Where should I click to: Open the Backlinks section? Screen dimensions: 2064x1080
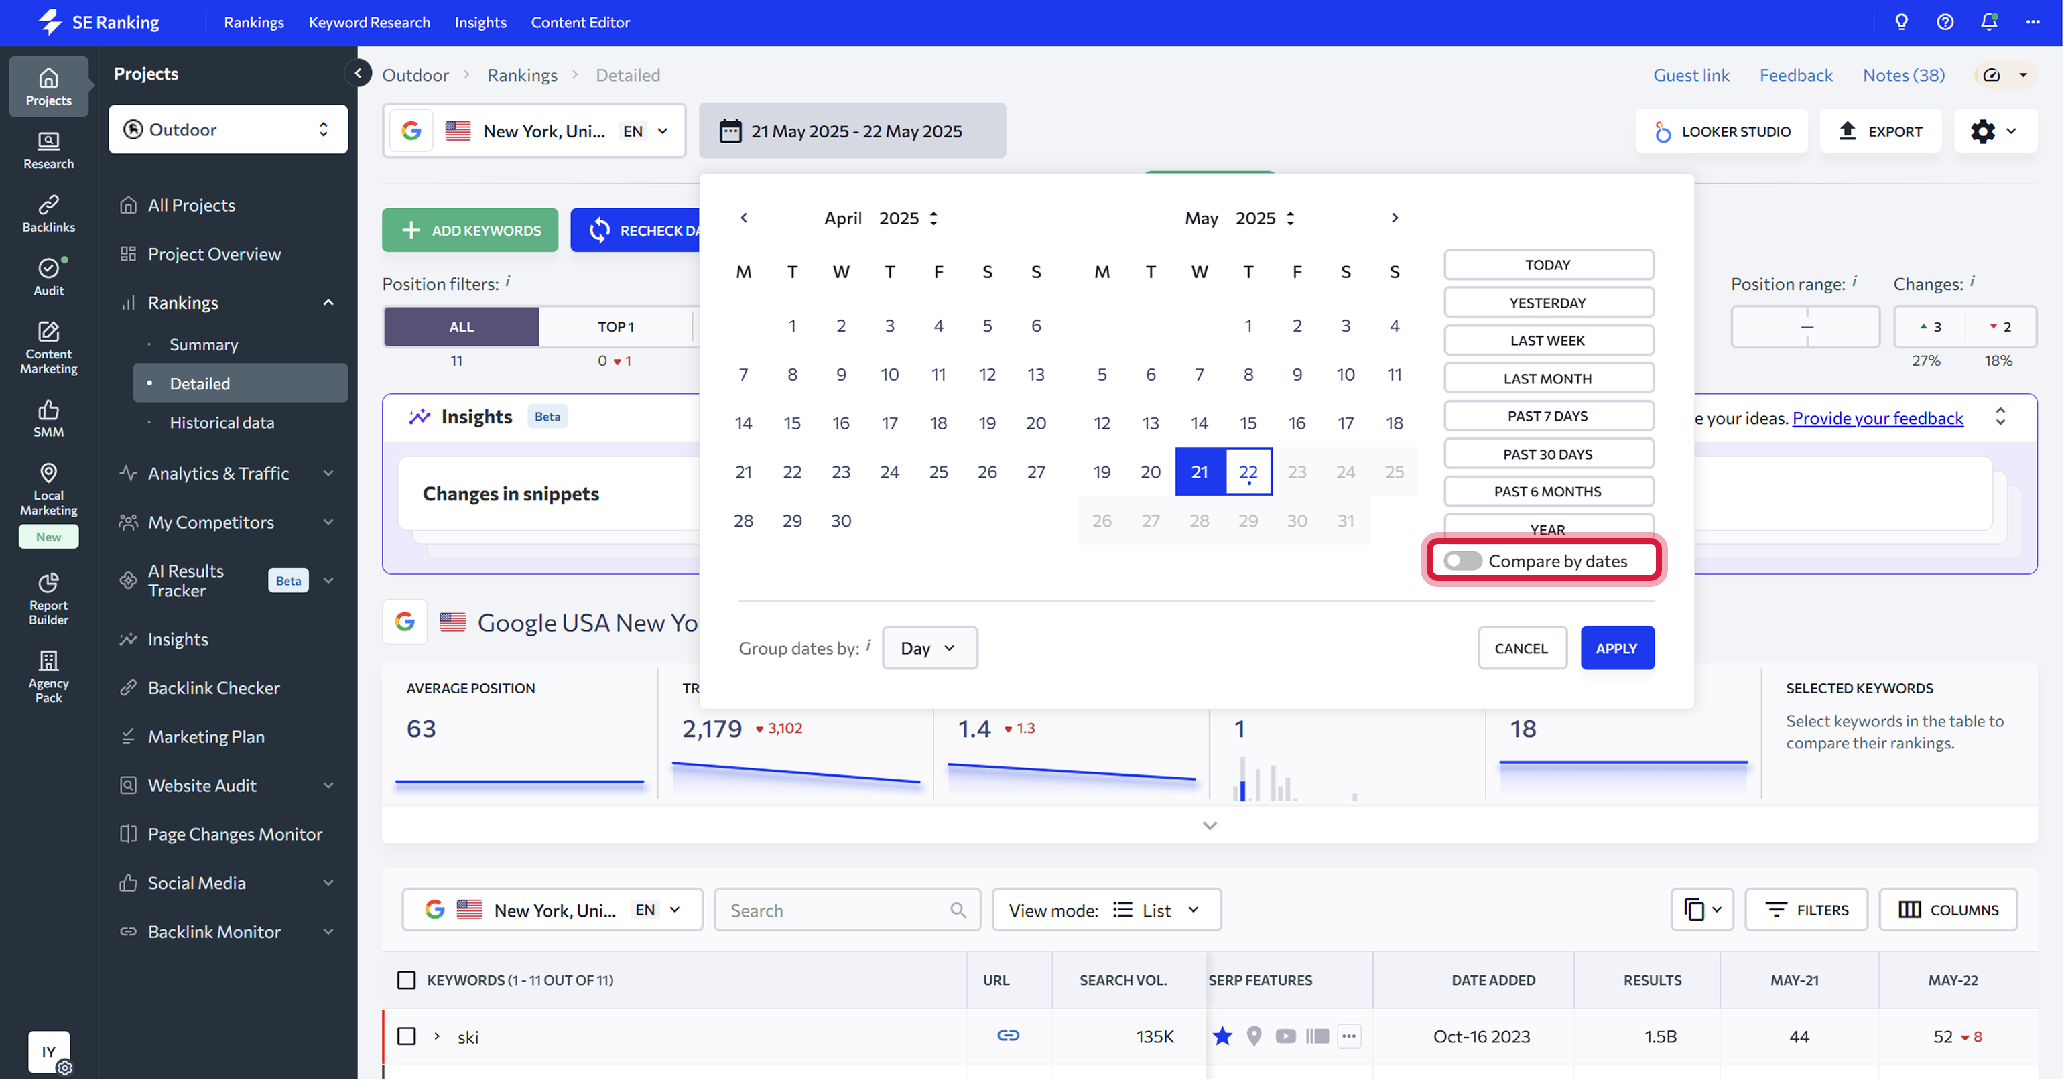coord(48,214)
